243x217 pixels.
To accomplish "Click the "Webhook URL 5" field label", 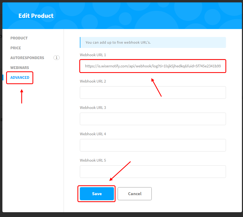I will [93, 160].
